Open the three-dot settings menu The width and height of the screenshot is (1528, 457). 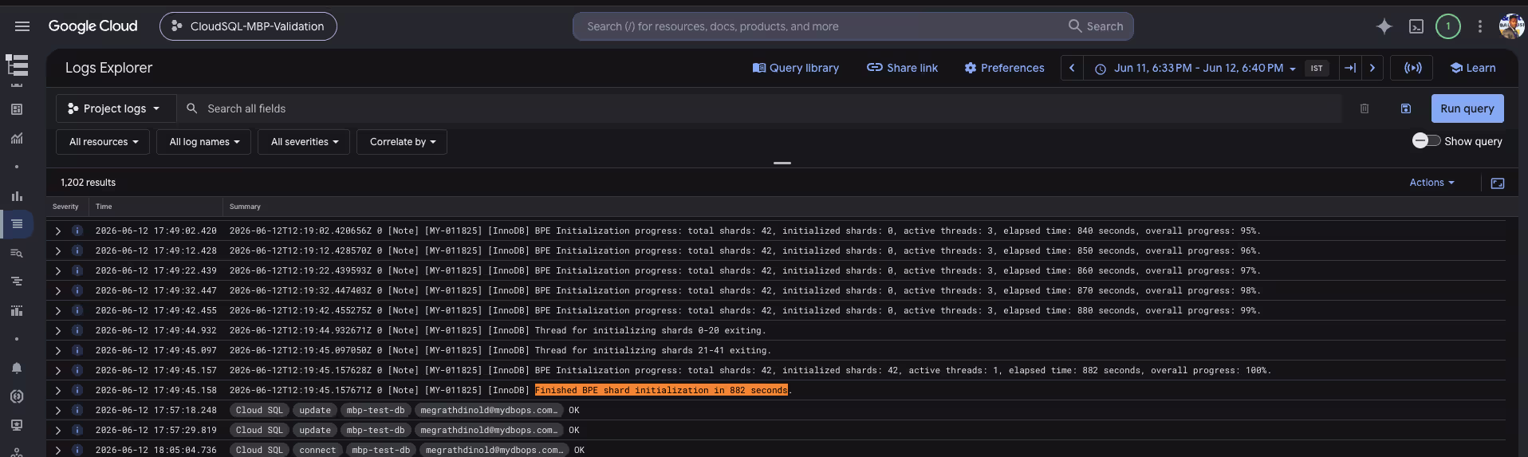1480,26
